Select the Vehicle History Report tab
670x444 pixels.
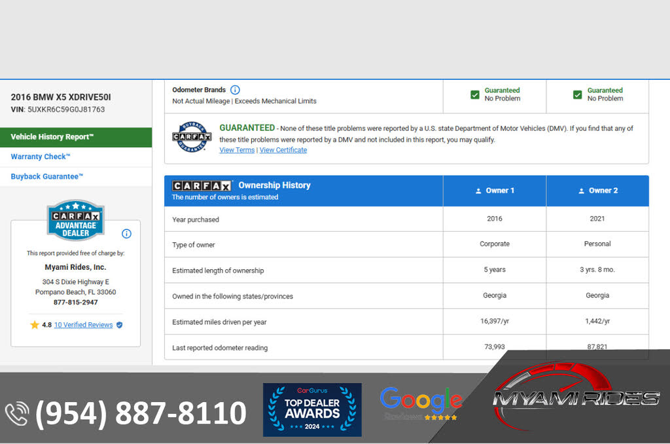(x=76, y=137)
